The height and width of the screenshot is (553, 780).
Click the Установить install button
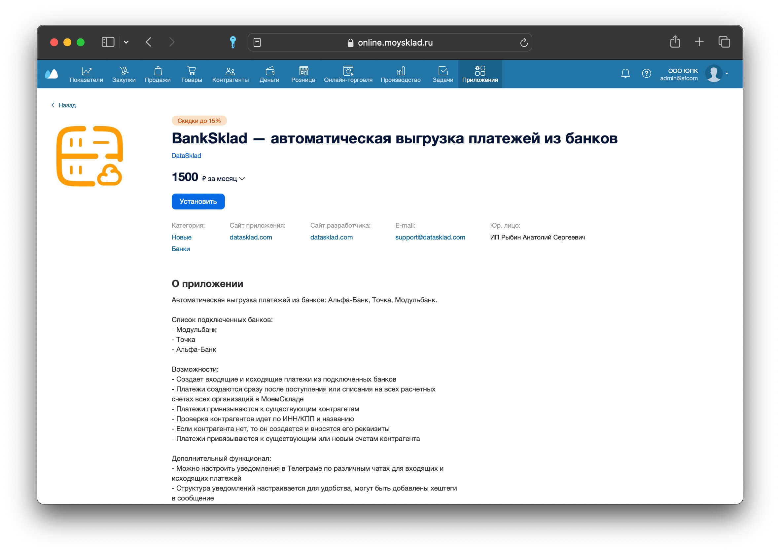pyautogui.click(x=198, y=201)
